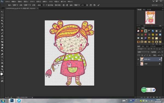Select the Move tool
Image resolution: width=164 pixels, height=103 pixels.
tap(2, 12)
